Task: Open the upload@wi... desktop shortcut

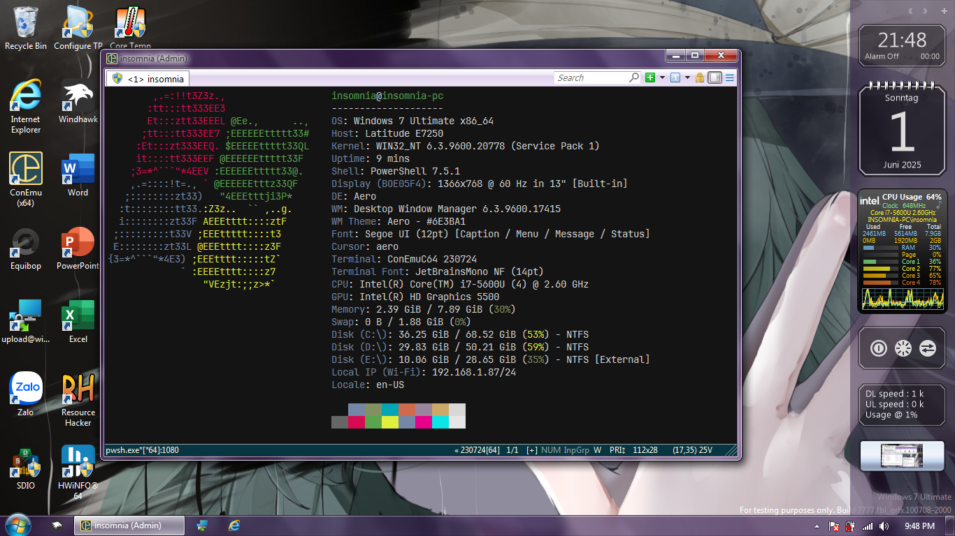Action: [x=26, y=322]
